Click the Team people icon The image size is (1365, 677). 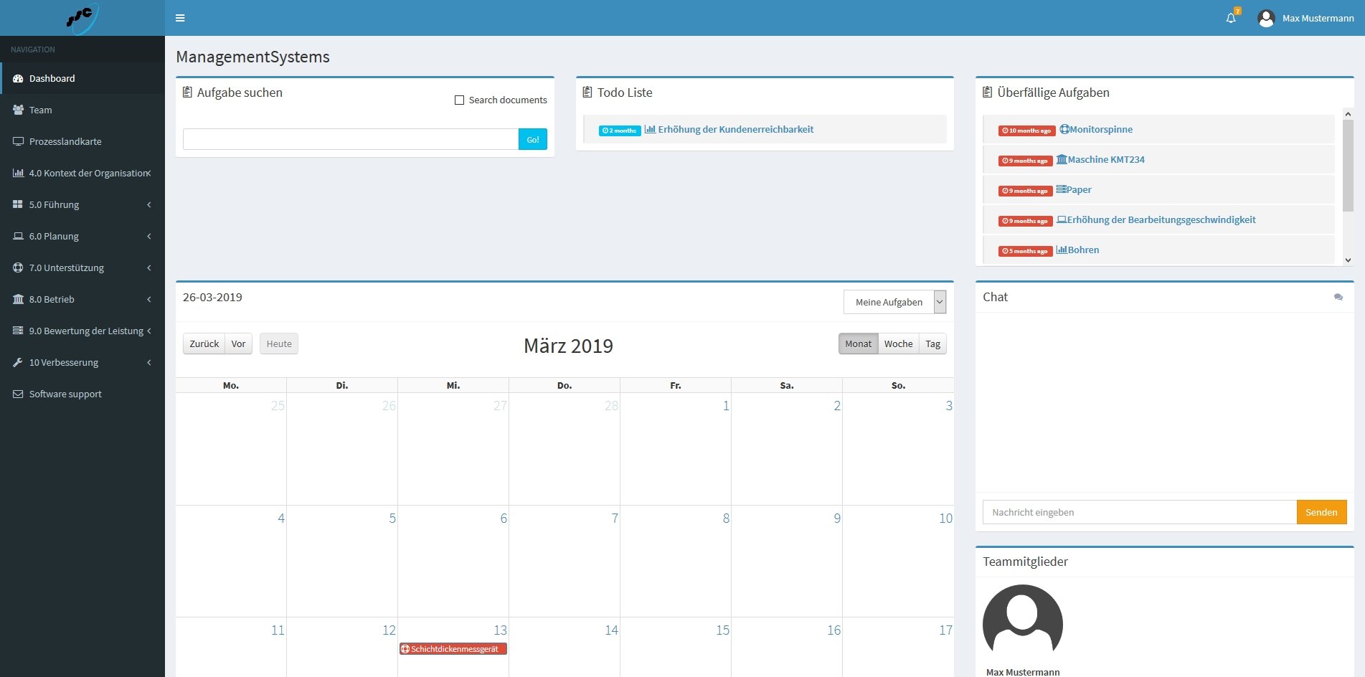coord(18,110)
